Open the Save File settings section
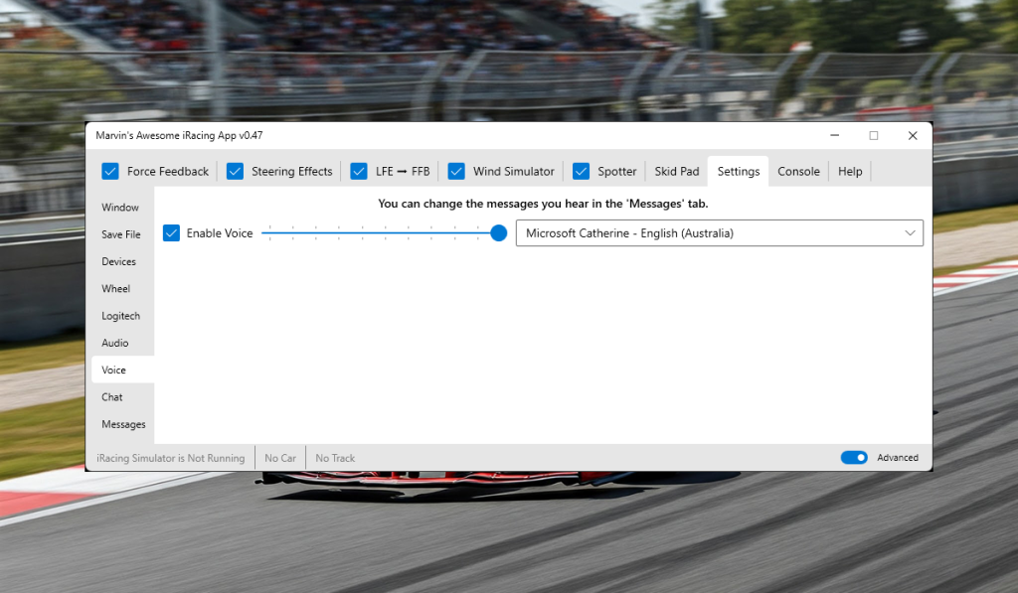The width and height of the screenshot is (1018, 593). click(119, 234)
